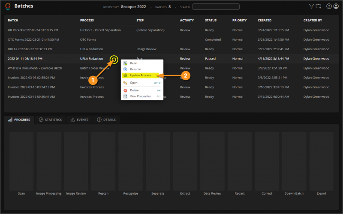The height and width of the screenshot is (214, 343).
Task: Sort by the STEP column header
Action: pos(140,20)
